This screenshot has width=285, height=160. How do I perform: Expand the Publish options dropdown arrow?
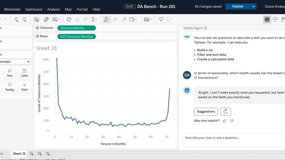click(253, 7)
